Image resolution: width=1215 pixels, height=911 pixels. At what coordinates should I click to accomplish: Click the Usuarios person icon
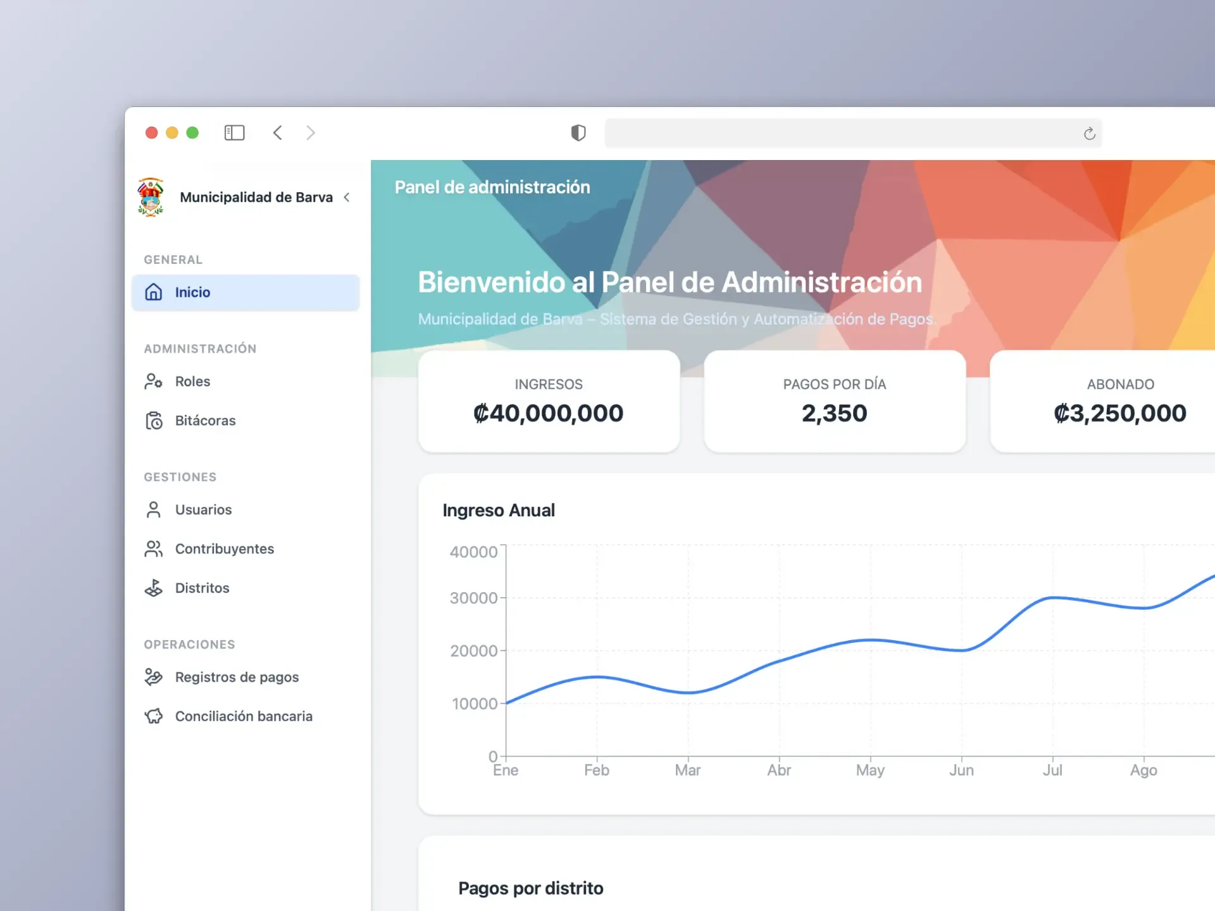point(153,509)
